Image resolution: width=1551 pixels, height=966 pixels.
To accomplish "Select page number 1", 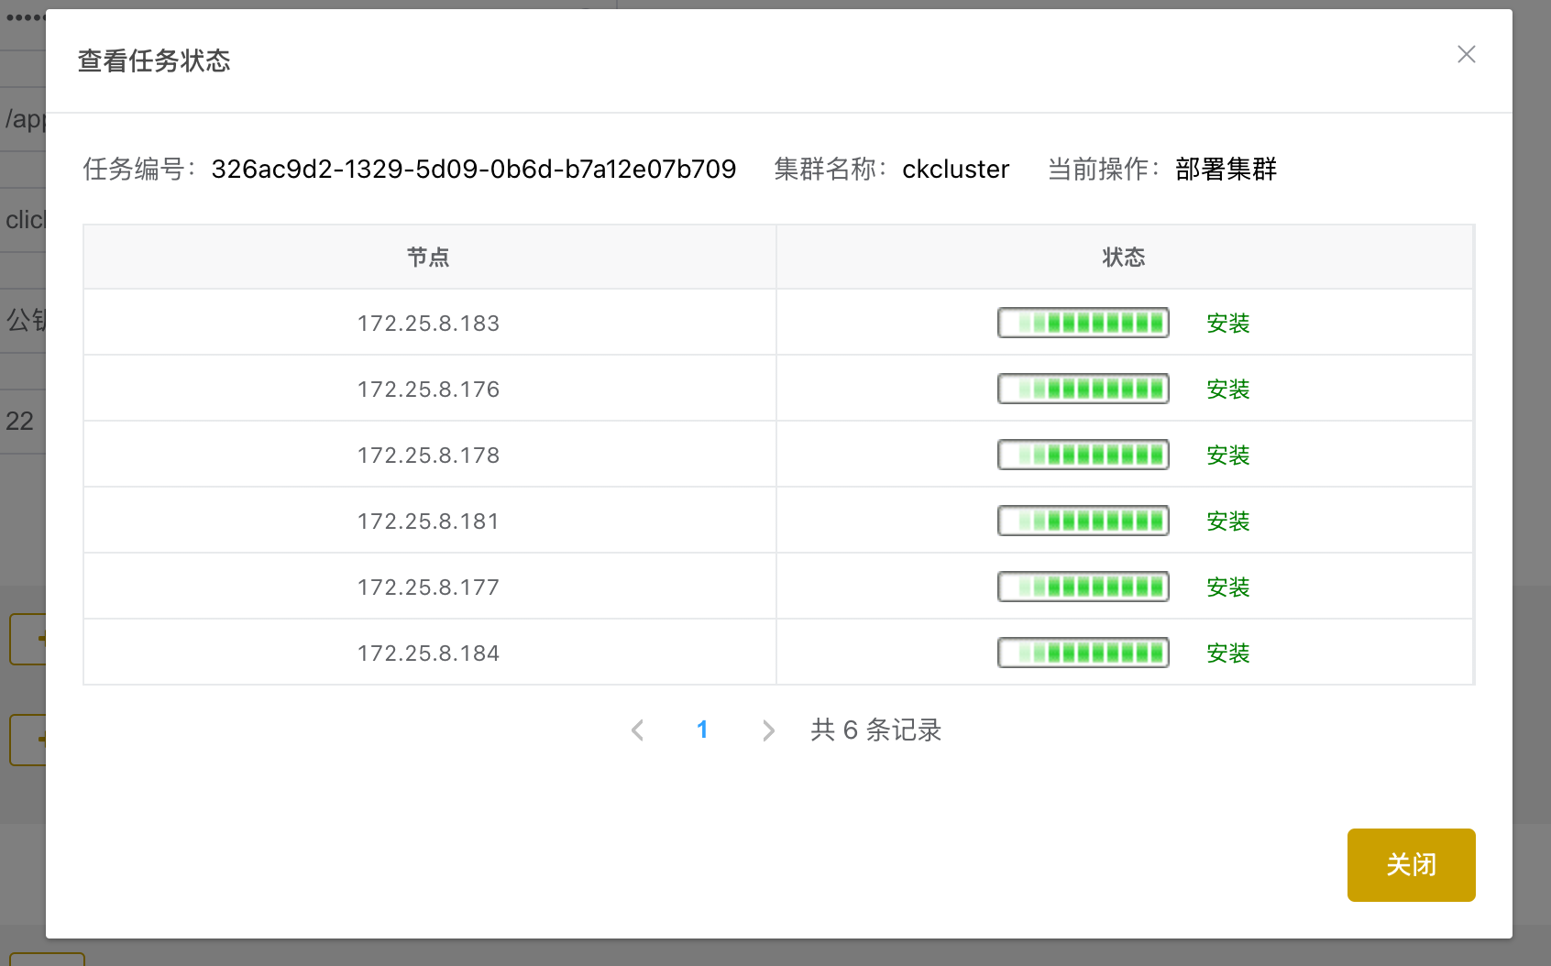I will click(702, 730).
